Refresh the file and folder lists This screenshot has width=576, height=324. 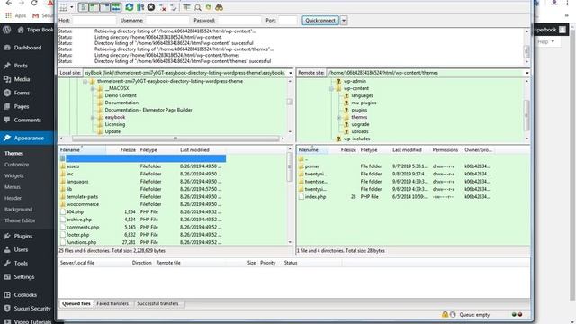click(130, 7)
